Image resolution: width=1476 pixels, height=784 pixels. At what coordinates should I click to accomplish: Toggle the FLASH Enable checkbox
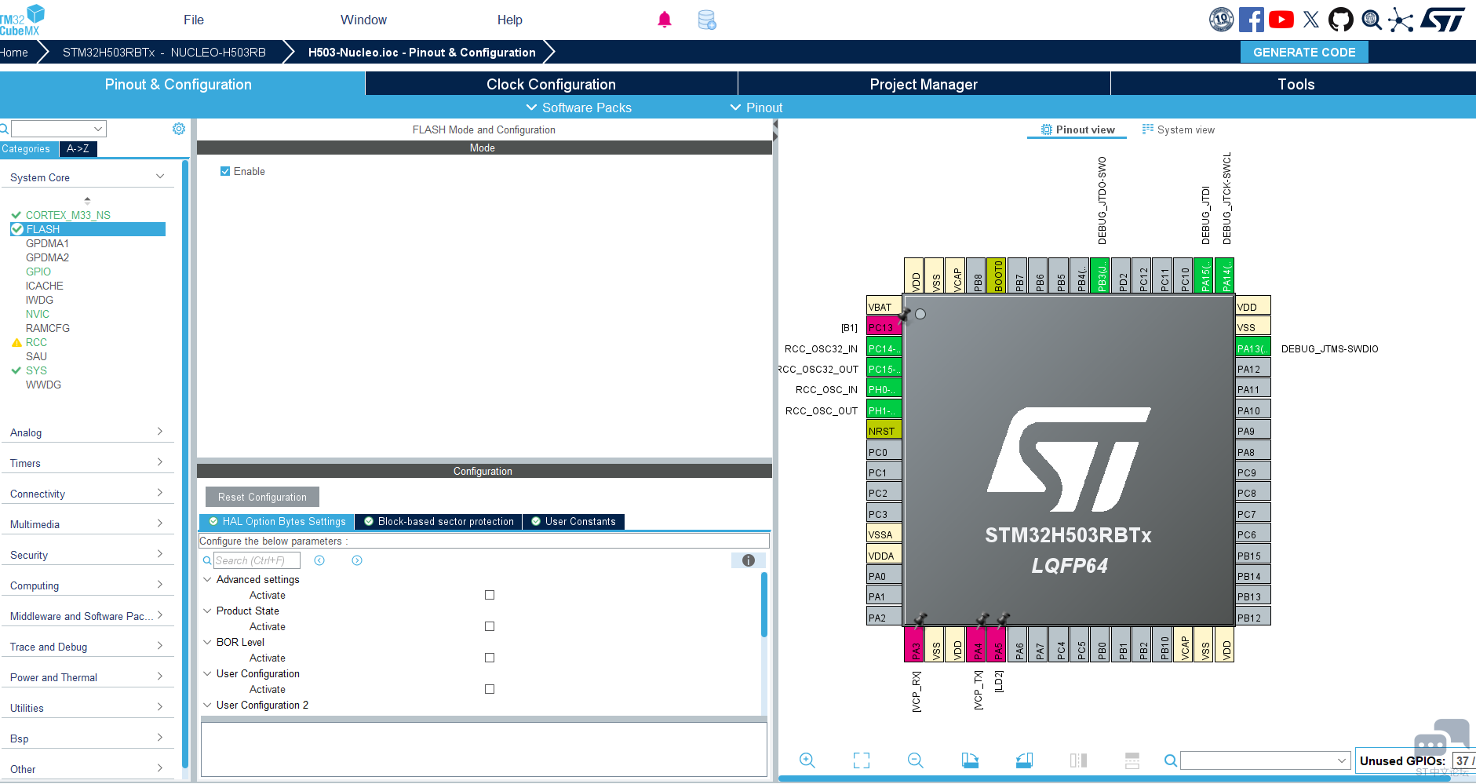[225, 171]
